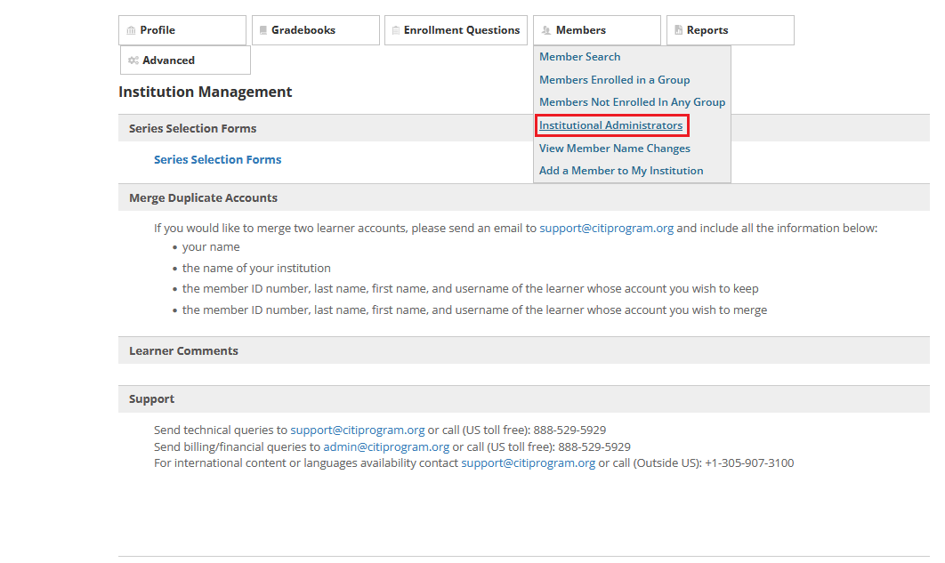Viewport: 945px width, 563px height.
Task: Go to the Reports tab
Action: [731, 30]
